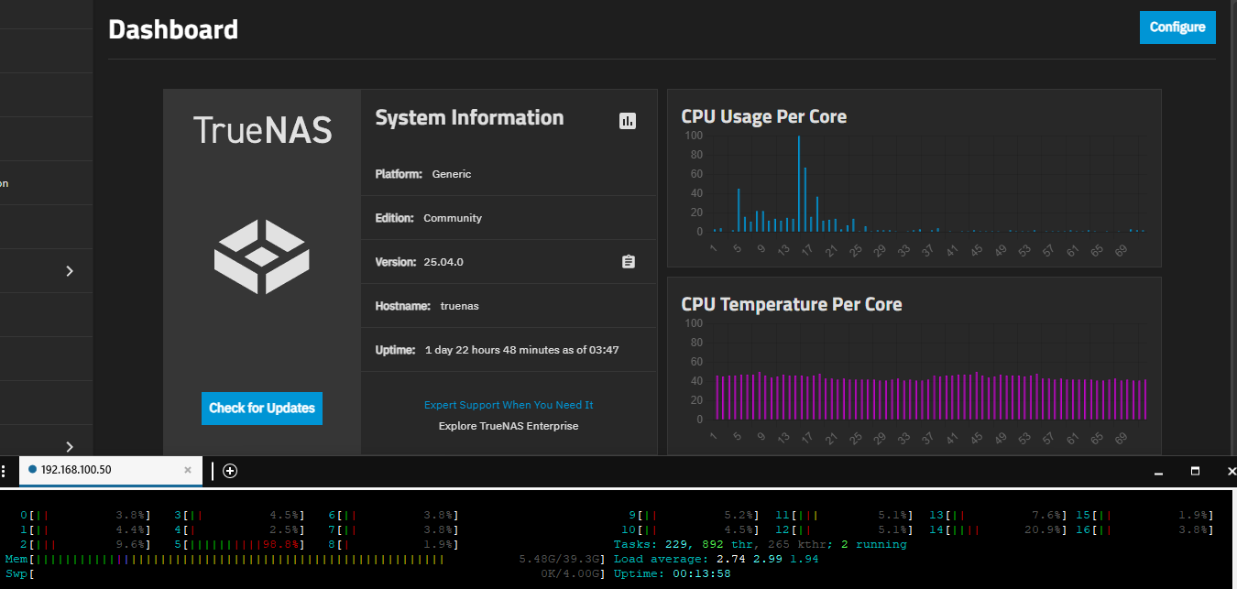Click the TrueNAS wordmark text
This screenshot has height=589, width=1237.
click(x=262, y=130)
